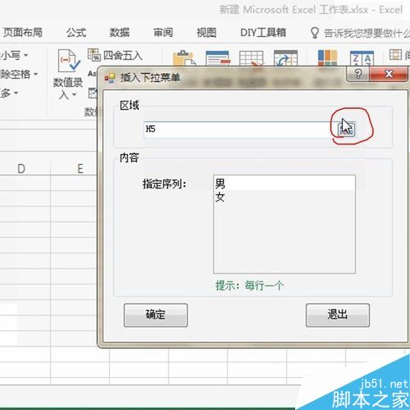Select the DIY工具箱 tab
410x410 pixels.
263,33
